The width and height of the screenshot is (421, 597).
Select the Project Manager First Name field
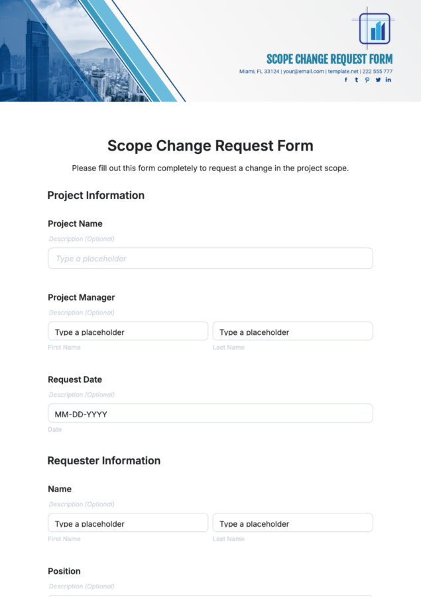coord(128,330)
